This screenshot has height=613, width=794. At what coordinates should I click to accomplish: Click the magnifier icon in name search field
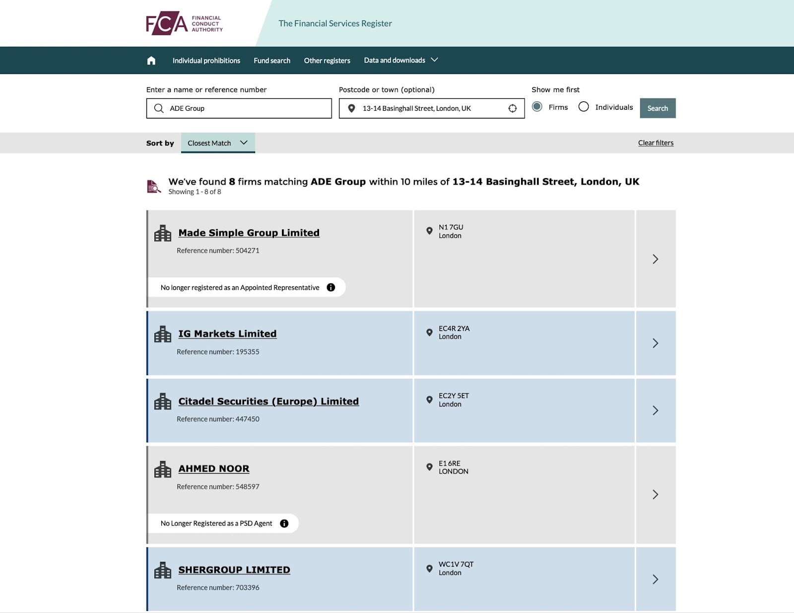[x=159, y=108]
